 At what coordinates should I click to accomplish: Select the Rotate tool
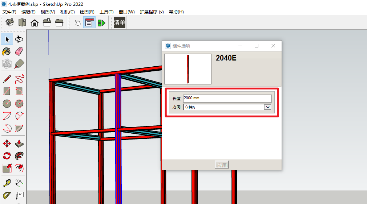[7, 156]
